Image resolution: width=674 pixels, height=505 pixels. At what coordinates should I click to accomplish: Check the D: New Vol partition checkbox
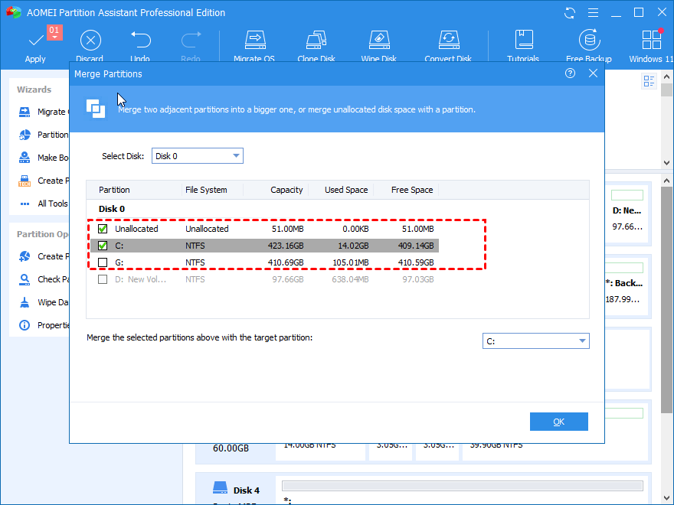[103, 279]
